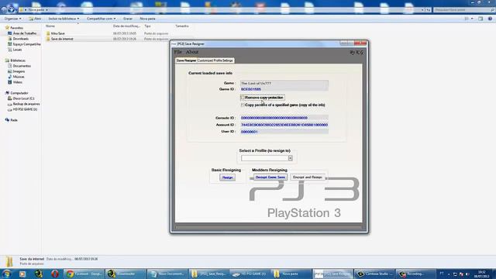Click the Explorer search box
The image size is (496, 279).
[x=463, y=10]
